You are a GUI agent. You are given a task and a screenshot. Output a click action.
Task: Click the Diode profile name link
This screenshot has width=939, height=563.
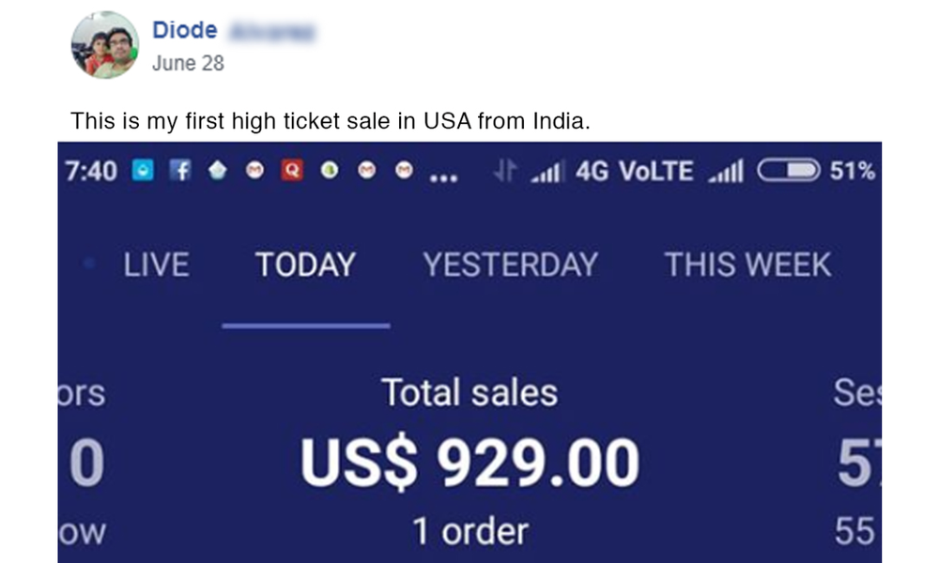185,30
